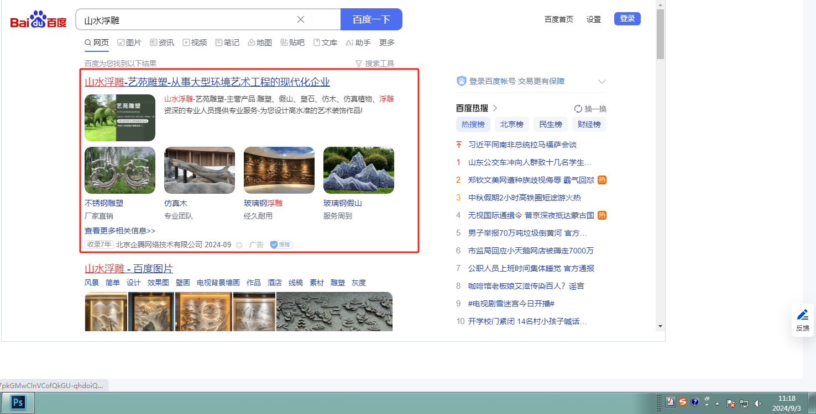Switch to the 视频 tab
816x414 pixels.
coord(195,43)
